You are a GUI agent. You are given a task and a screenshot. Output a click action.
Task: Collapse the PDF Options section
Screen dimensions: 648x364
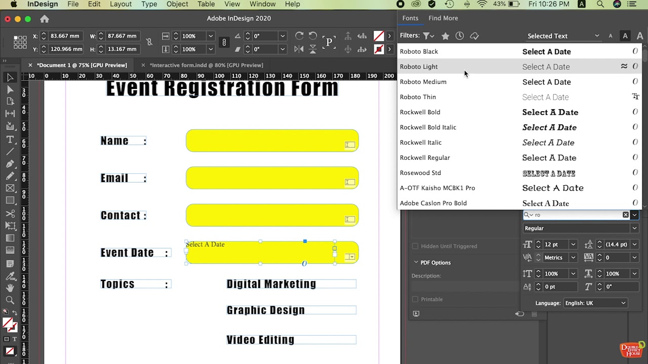pos(416,262)
